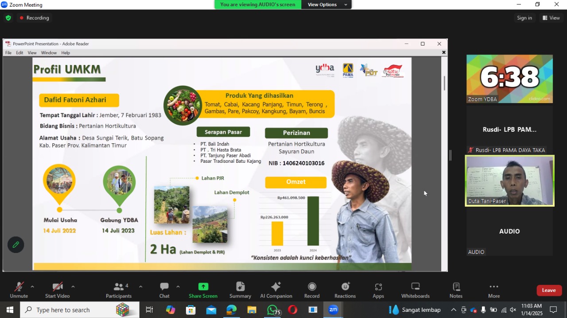
Task: Open the Window menu in Adobe Reader
Action: pyautogui.click(x=49, y=53)
